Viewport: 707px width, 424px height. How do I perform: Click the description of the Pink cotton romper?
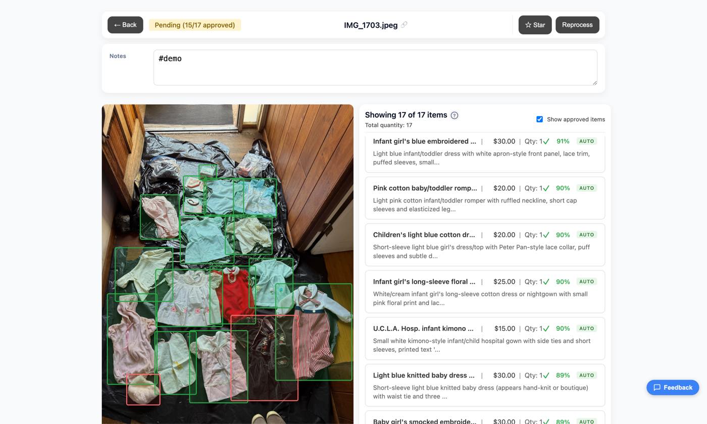click(475, 205)
